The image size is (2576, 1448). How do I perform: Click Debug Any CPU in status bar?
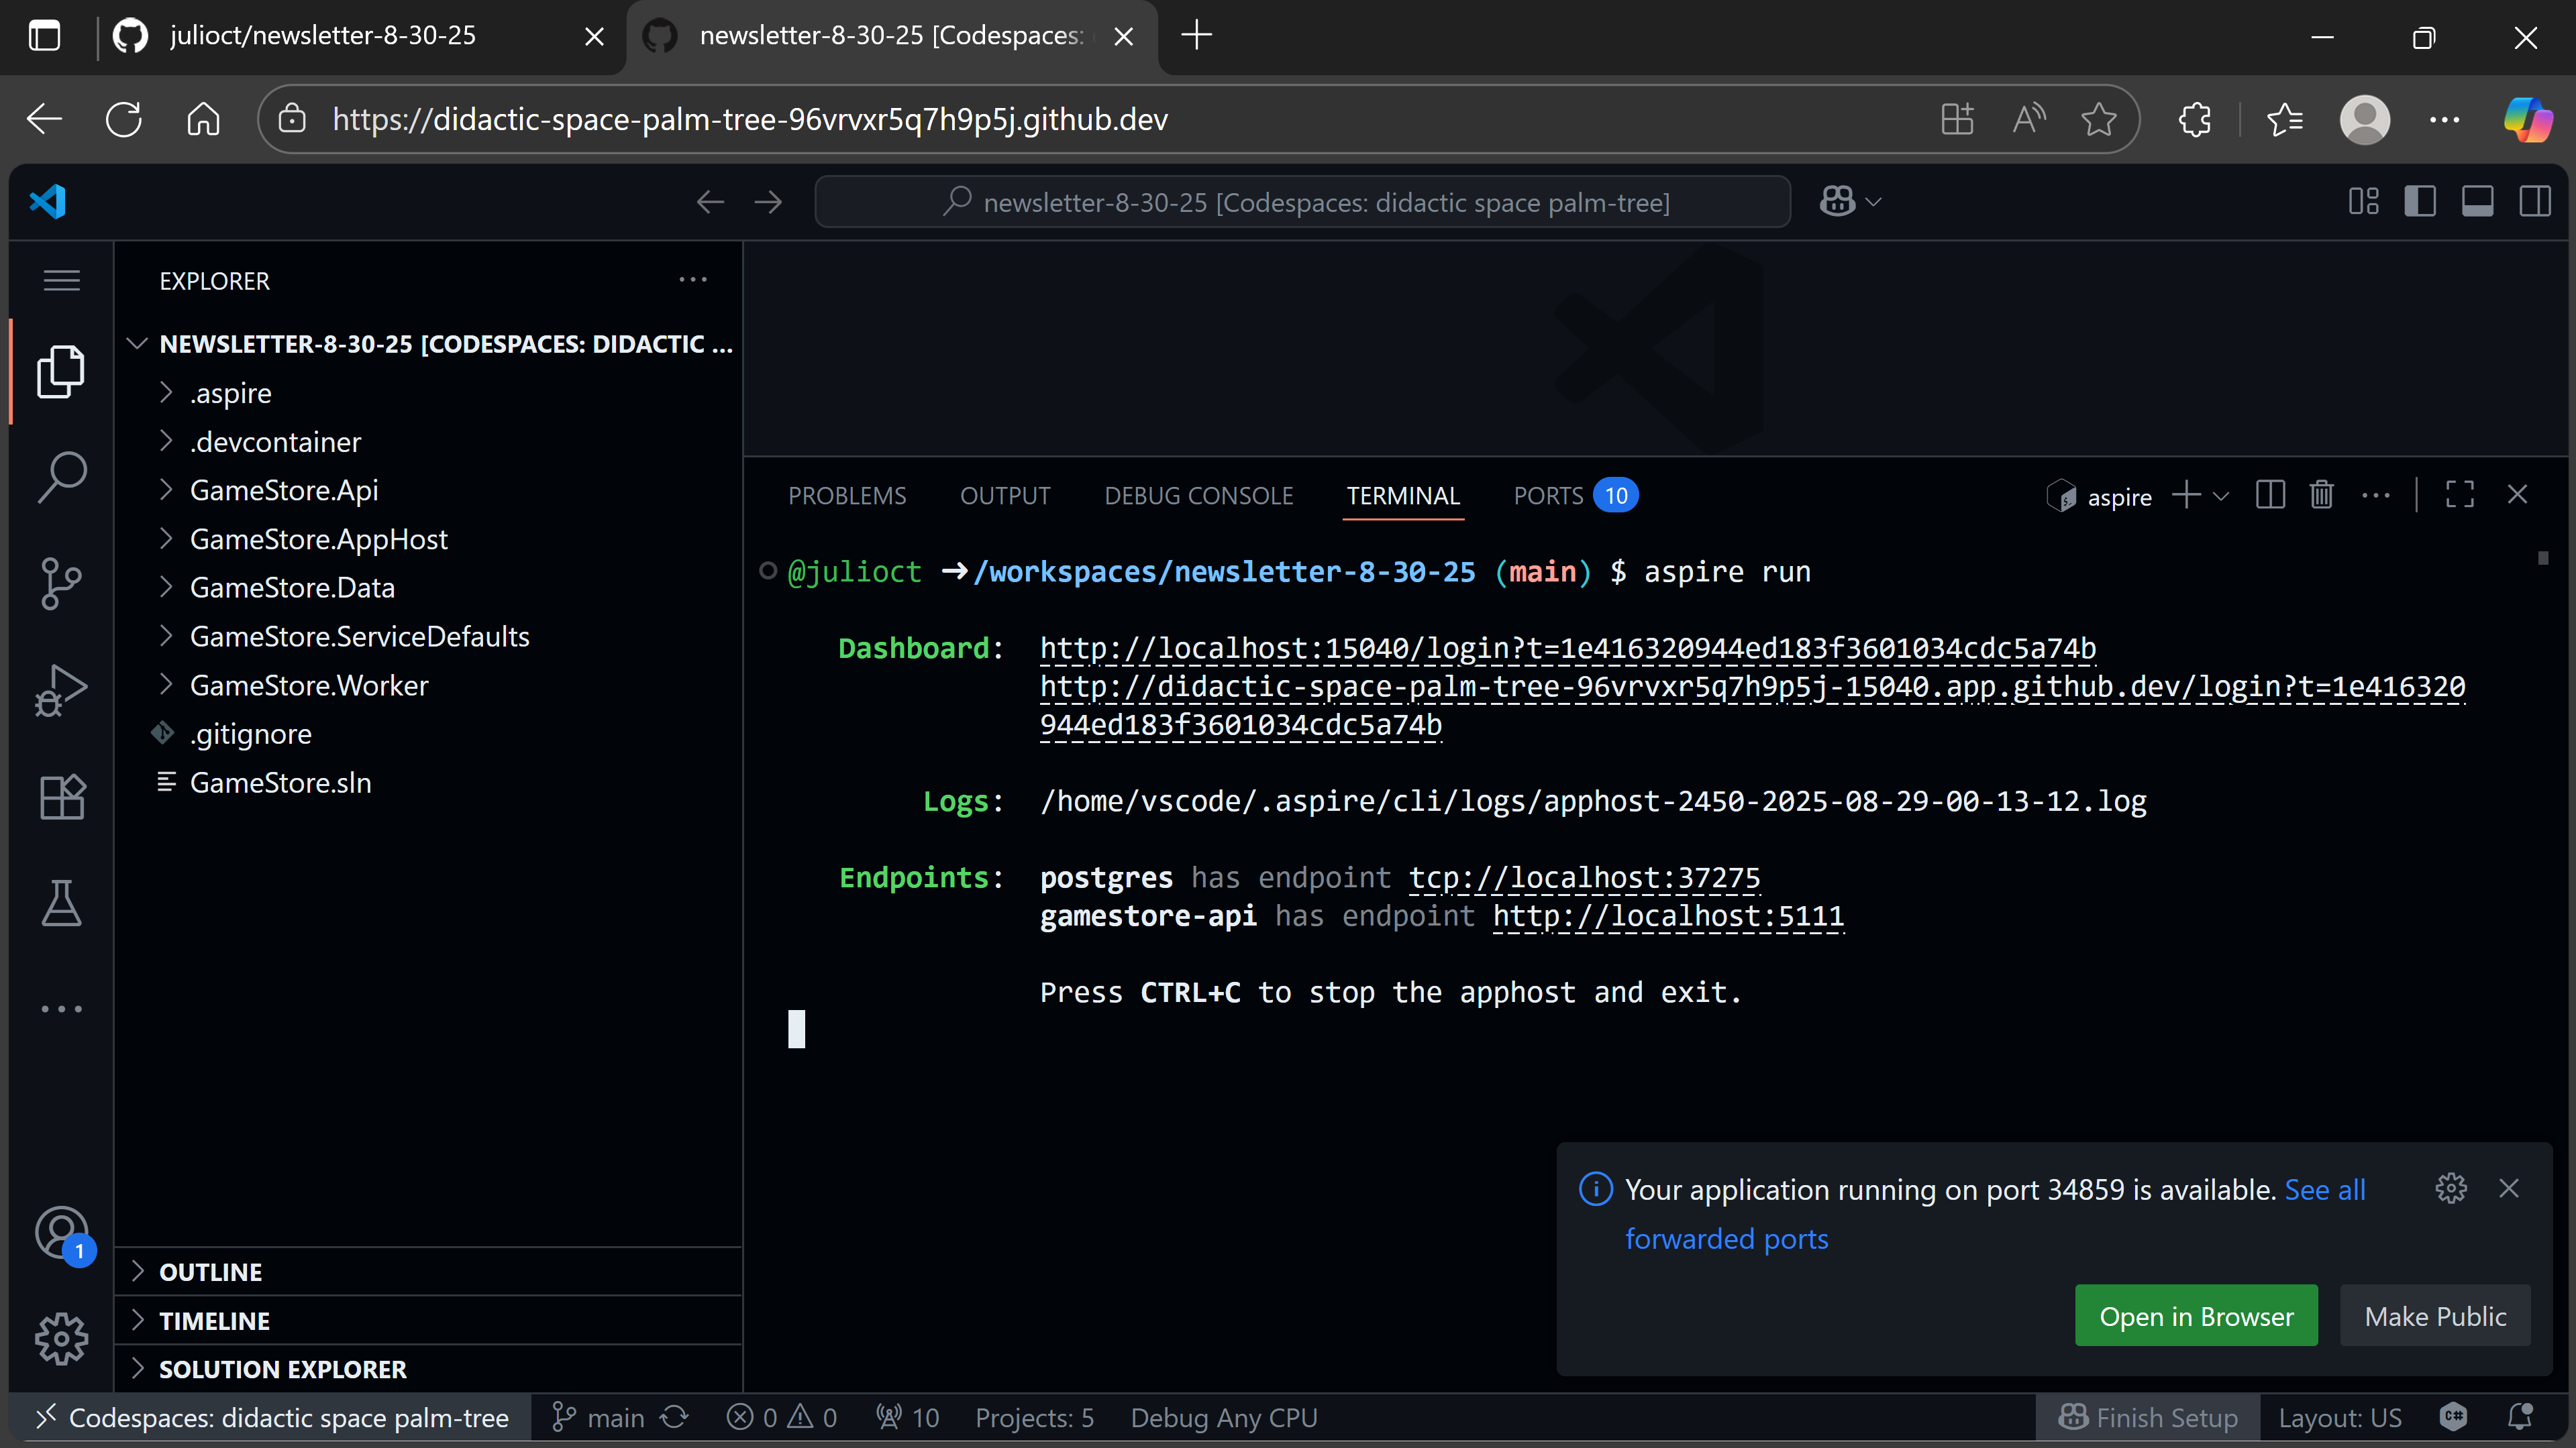click(1224, 1417)
